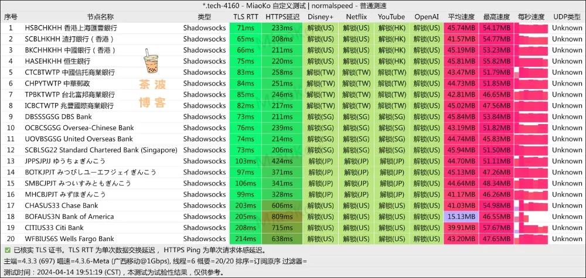Click Unknown UDP type in Chase Bank row
The width and height of the screenshot is (586, 278).
tap(567, 205)
